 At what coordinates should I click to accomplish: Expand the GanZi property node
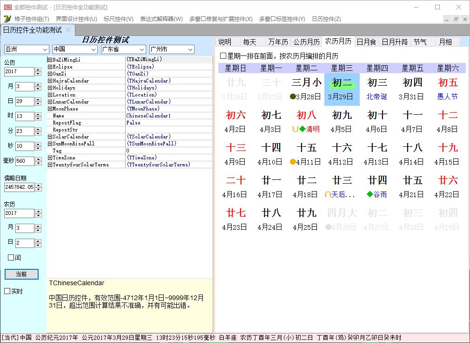coord(50,74)
